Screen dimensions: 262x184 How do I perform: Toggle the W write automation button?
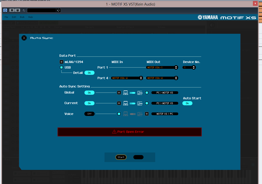tap(18, 10)
